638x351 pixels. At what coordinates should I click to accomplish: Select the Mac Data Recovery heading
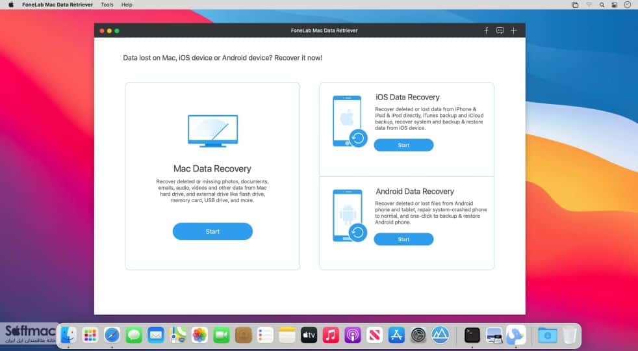212,168
